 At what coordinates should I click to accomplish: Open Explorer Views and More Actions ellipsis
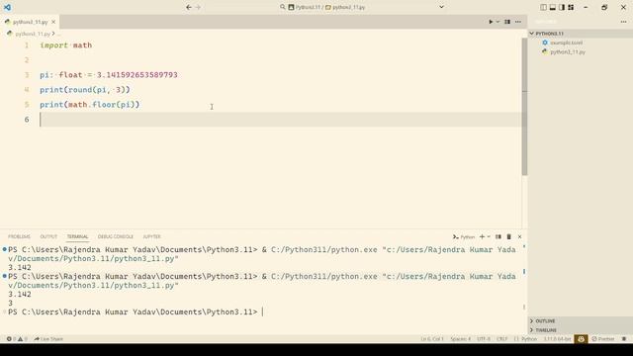pos(624,22)
